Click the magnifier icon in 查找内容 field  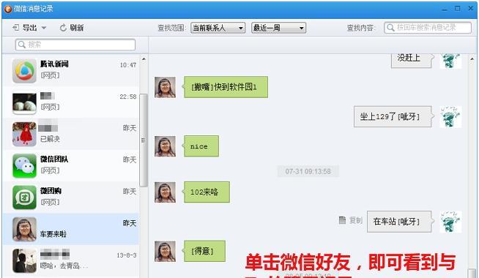pyautogui.click(x=390, y=28)
